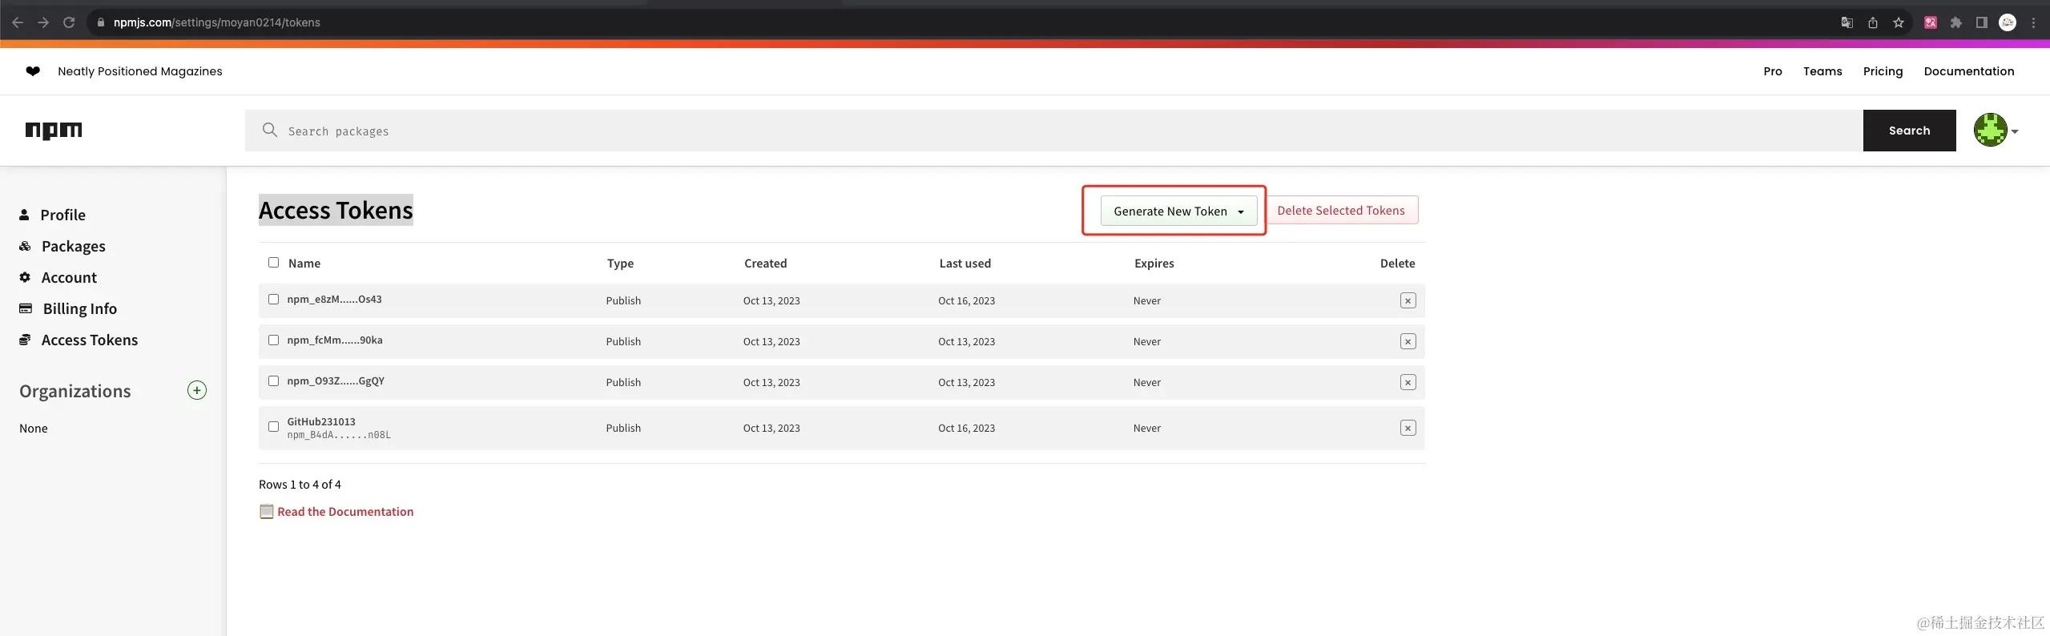Click the Expires column header
2050x636 pixels.
click(x=1154, y=264)
